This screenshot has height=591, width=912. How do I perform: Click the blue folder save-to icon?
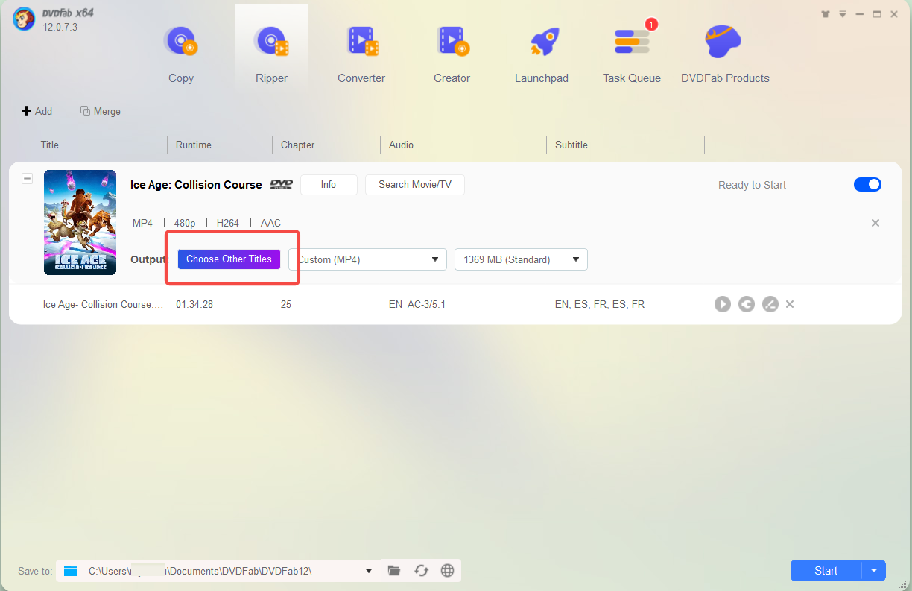[71, 571]
